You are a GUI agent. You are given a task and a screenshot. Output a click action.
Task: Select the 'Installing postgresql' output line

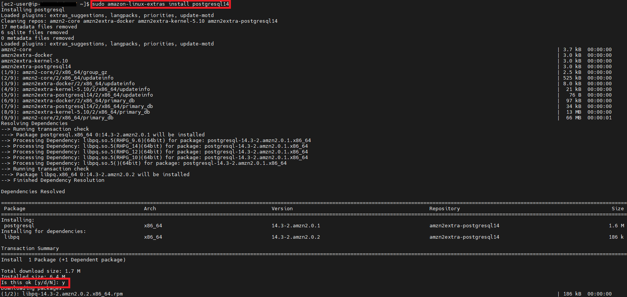pyautogui.click(x=33, y=10)
